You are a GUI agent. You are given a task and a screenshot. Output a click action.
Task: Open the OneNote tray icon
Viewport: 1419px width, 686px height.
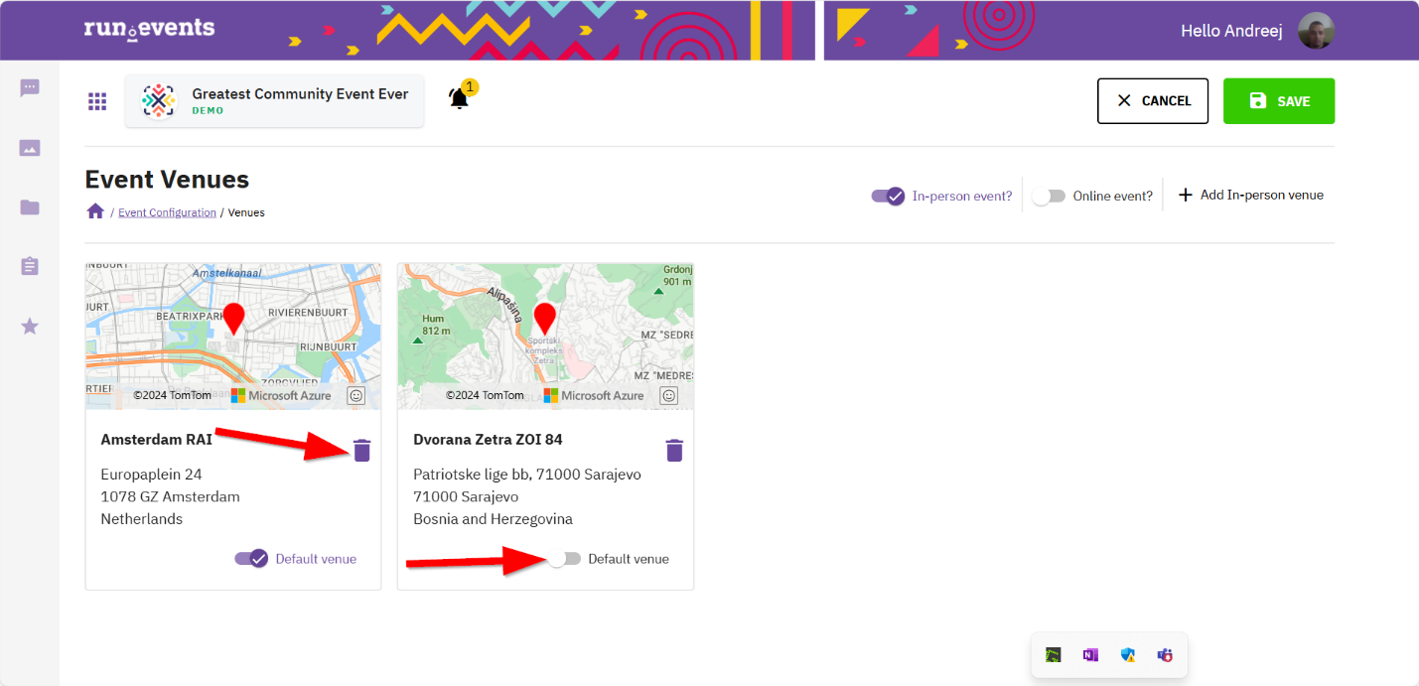[1091, 655]
